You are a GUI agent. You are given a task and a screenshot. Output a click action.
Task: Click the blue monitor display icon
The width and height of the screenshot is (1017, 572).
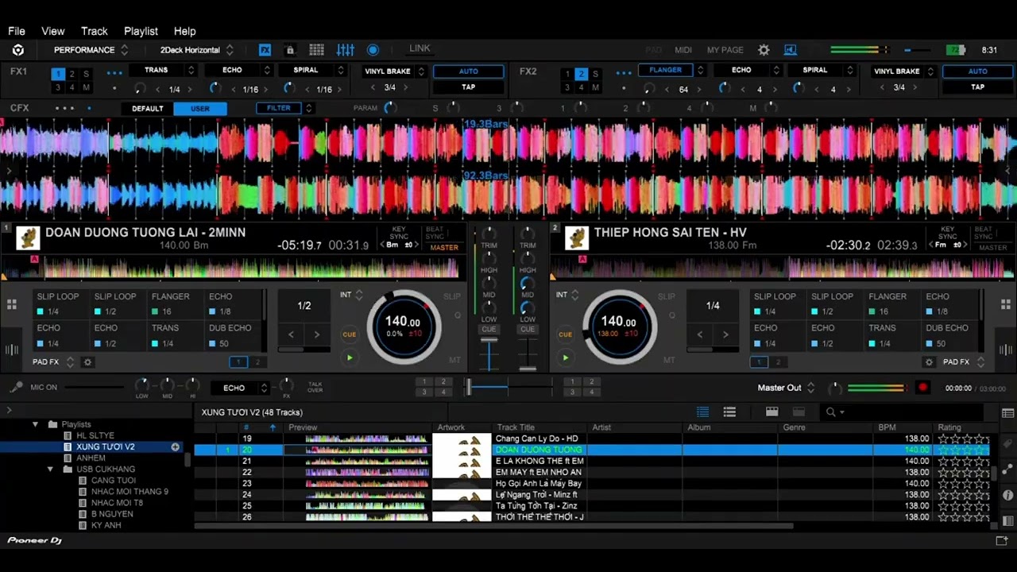pyautogui.click(x=790, y=50)
